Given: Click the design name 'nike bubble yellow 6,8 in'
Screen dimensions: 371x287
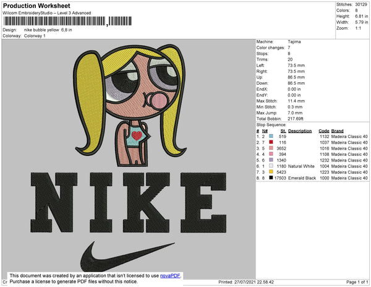Looking at the screenshot, I should 48,30.
